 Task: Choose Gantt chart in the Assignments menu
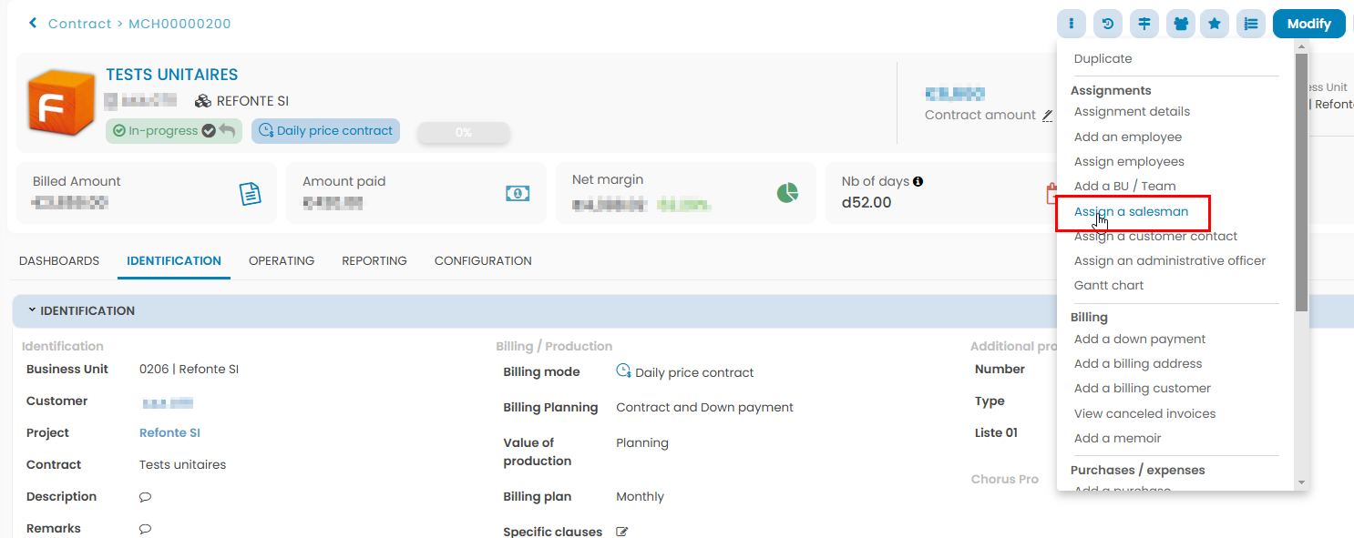pyautogui.click(x=1109, y=285)
